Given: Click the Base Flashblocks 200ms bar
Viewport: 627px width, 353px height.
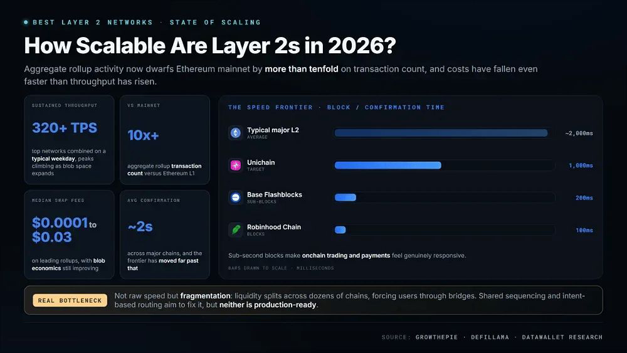Looking at the screenshot, I should [345, 198].
